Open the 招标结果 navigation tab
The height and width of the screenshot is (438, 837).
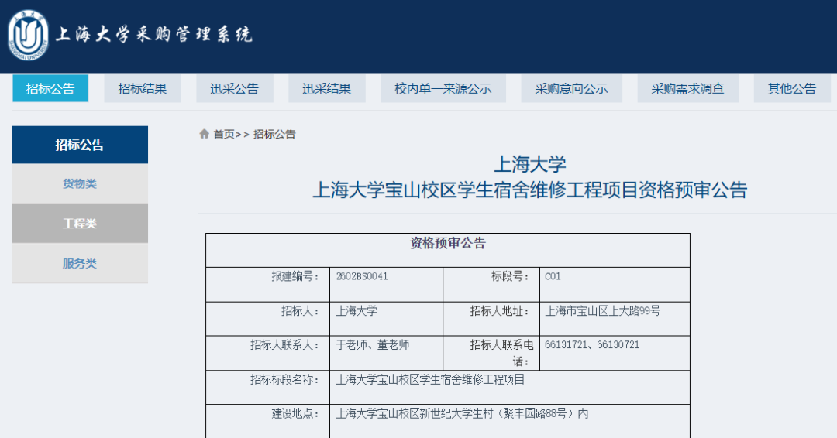pyautogui.click(x=143, y=88)
